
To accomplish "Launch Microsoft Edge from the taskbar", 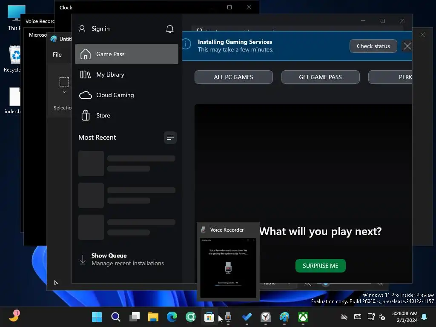I will click(172, 317).
